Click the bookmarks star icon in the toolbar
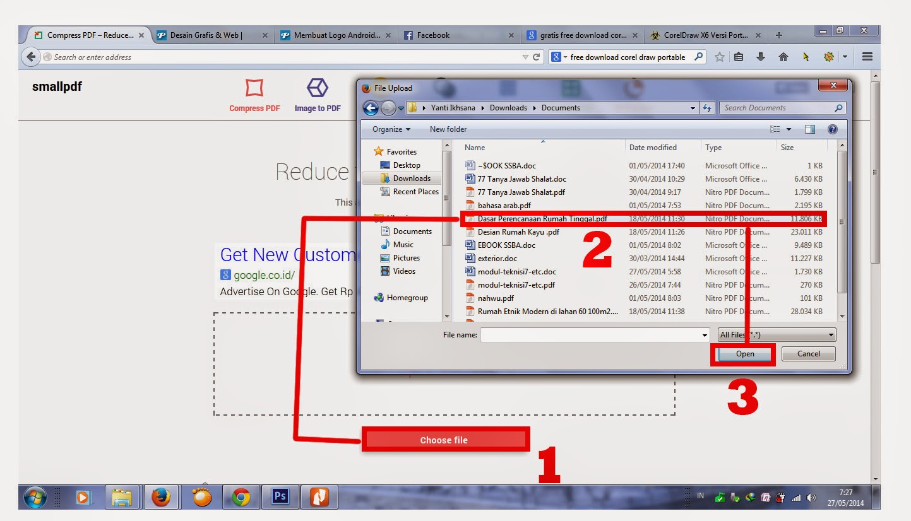 (x=719, y=57)
